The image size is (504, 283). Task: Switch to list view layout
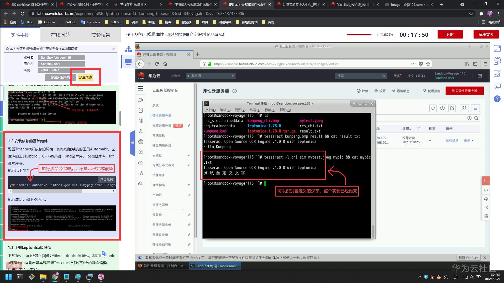pos(475,108)
